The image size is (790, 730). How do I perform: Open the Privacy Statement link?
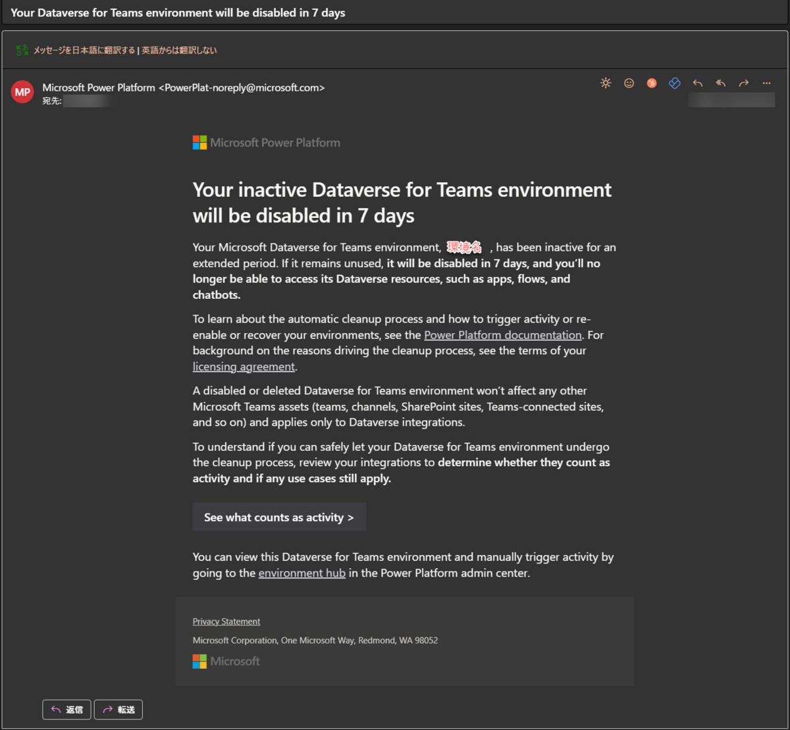pos(226,621)
